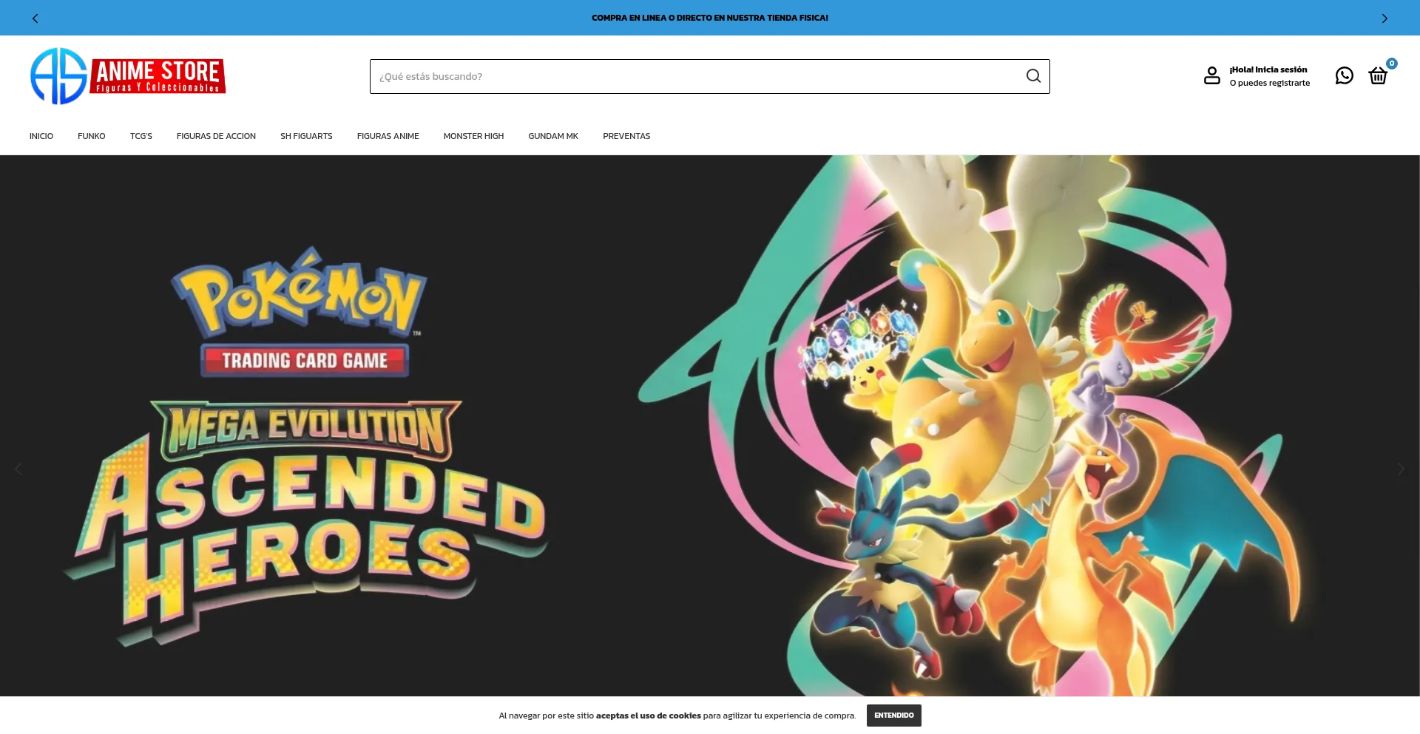Open the MONSTER HIGH category
The image size is (1420, 734).
(473, 136)
